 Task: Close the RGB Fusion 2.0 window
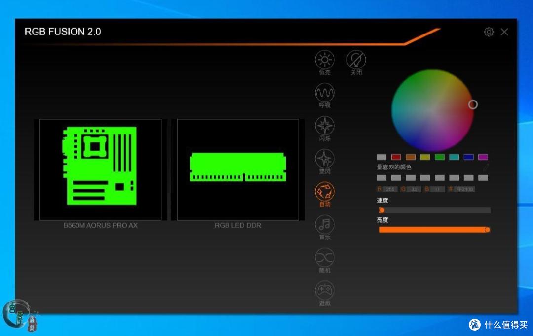tap(504, 32)
